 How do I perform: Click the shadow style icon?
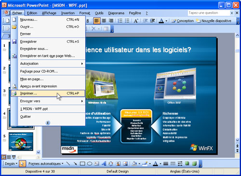pos(187,163)
